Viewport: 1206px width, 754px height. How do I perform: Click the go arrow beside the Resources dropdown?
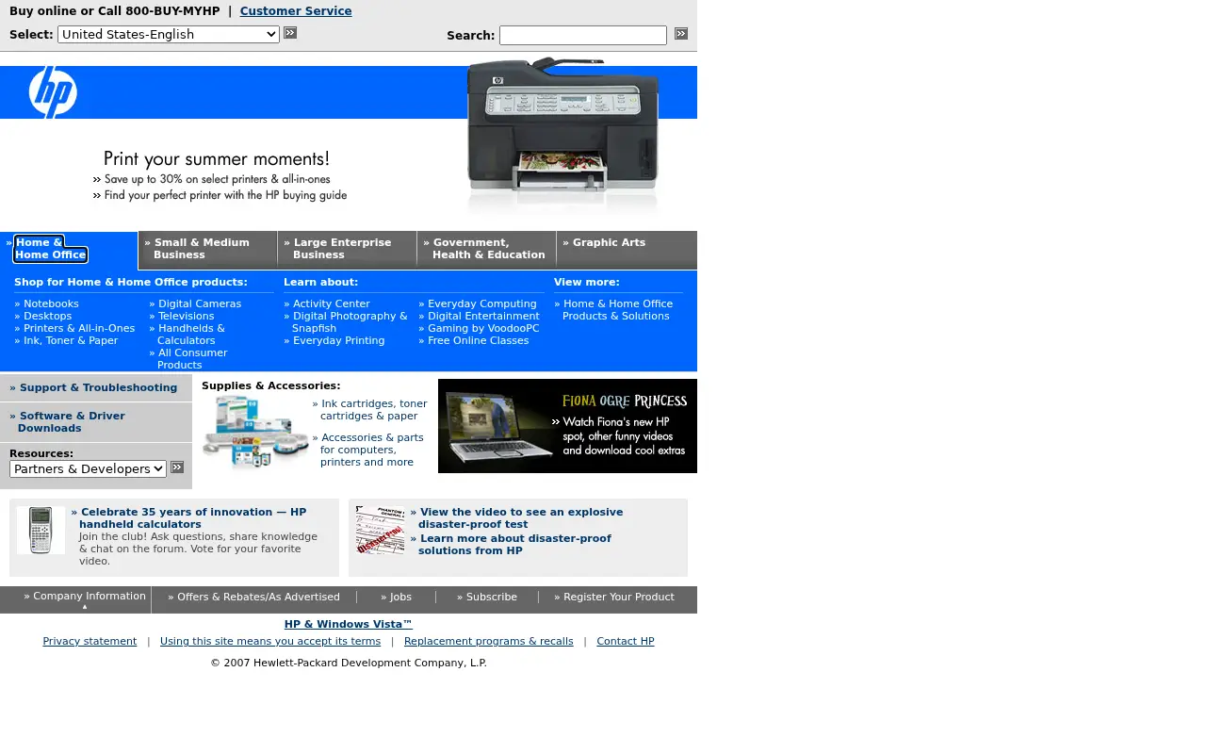(177, 467)
